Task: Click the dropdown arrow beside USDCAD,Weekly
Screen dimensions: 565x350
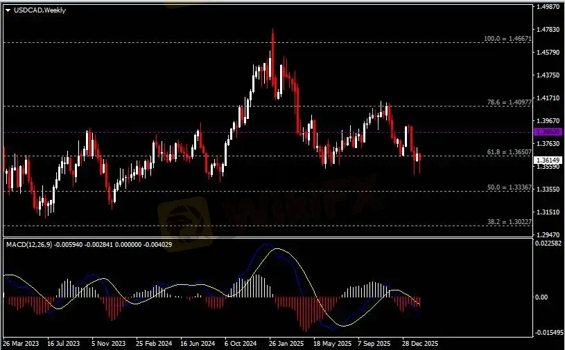Action: pyautogui.click(x=8, y=10)
